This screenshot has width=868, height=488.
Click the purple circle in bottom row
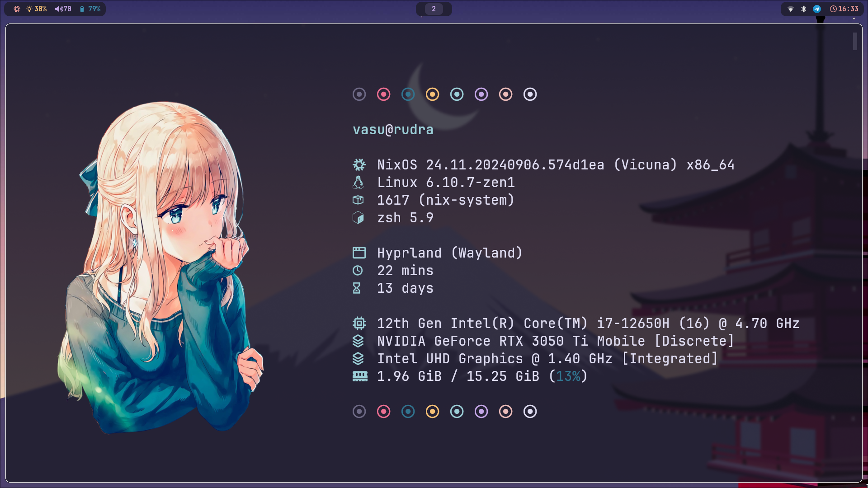click(481, 412)
